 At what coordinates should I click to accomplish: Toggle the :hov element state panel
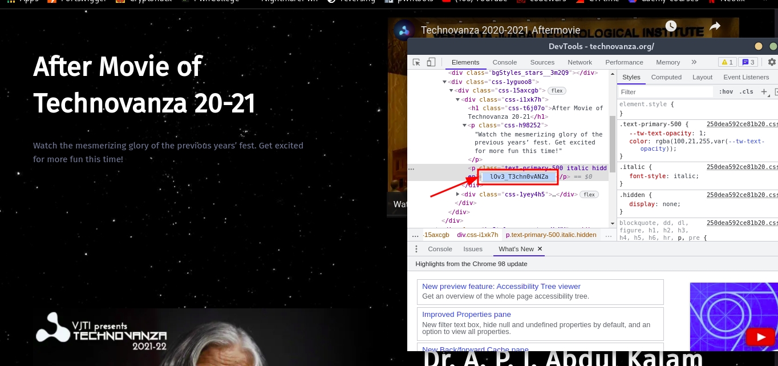pyautogui.click(x=726, y=92)
